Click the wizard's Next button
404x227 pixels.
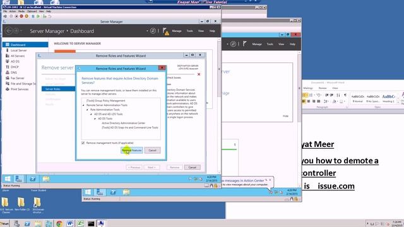pos(151,167)
